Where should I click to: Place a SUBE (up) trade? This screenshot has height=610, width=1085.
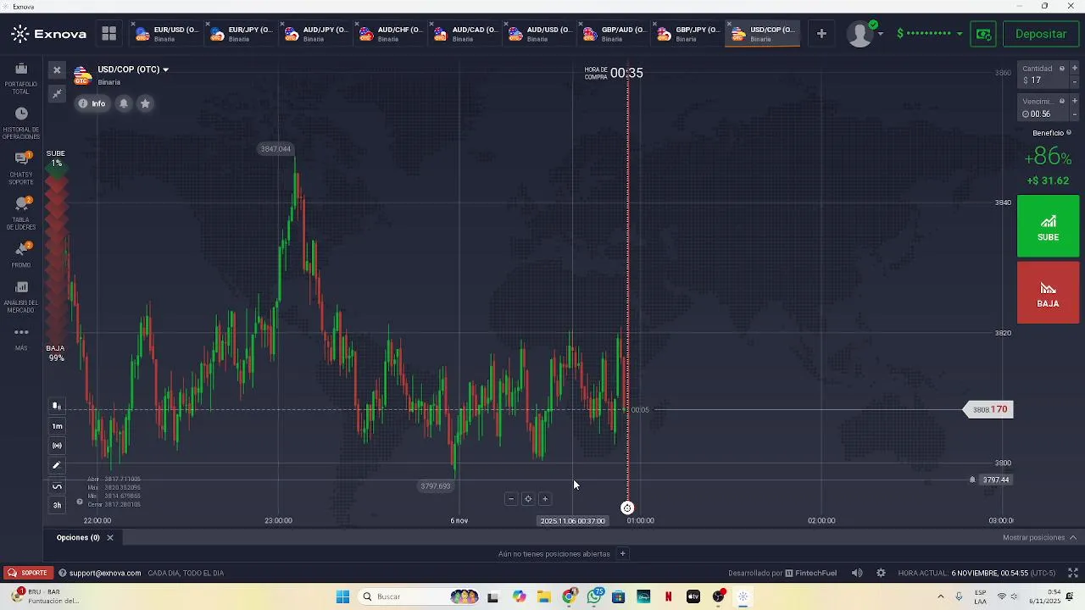point(1048,226)
